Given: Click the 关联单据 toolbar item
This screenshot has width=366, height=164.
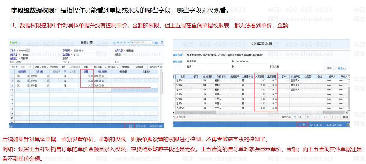Looking at the screenshot, I should pyautogui.click(x=125, y=67).
